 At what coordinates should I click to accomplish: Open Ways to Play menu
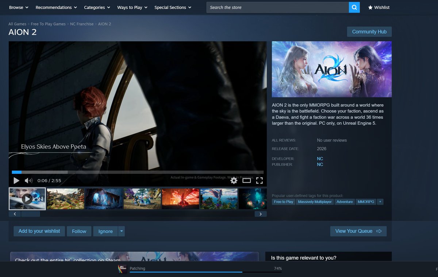click(x=132, y=7)
